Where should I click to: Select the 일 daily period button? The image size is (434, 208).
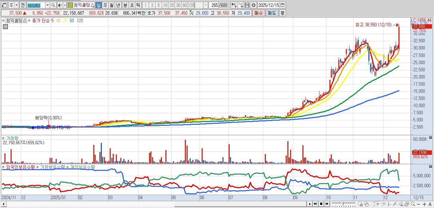pyautogui.click(x=98, y=5)
